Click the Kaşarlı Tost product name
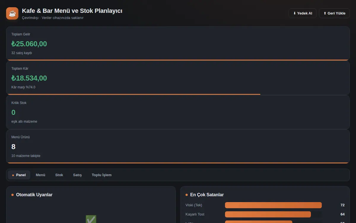356x223 pixels. tap(195, 214)
